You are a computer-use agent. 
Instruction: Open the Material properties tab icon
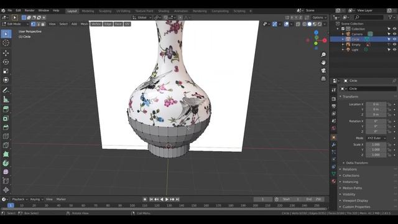334,181
